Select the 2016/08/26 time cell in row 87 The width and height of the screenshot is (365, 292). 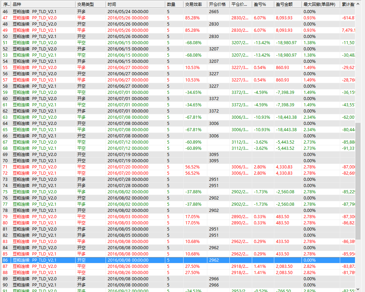pos(128,266)
